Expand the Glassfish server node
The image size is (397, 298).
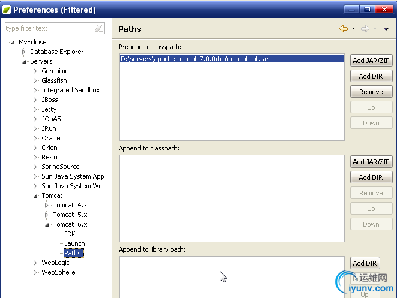(35, 80)
